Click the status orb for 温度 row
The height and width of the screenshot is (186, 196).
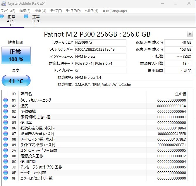pos(6,106)
